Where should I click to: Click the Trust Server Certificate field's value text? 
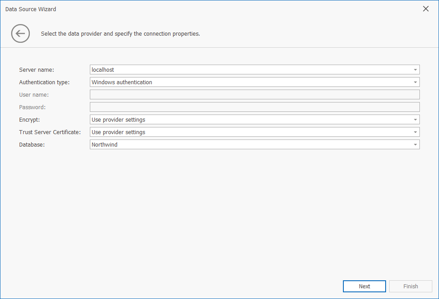click(x=118, y=132)
